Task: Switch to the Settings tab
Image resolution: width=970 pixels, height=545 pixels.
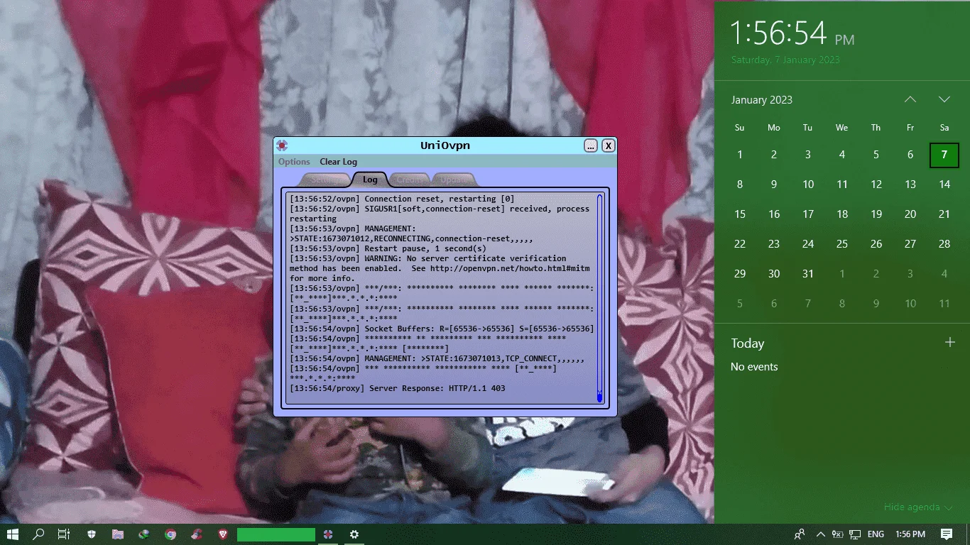Action: [x=325, y=180]
